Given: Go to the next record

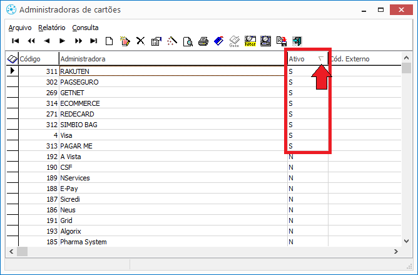Looking at the screenshot, I should point(63,41).
